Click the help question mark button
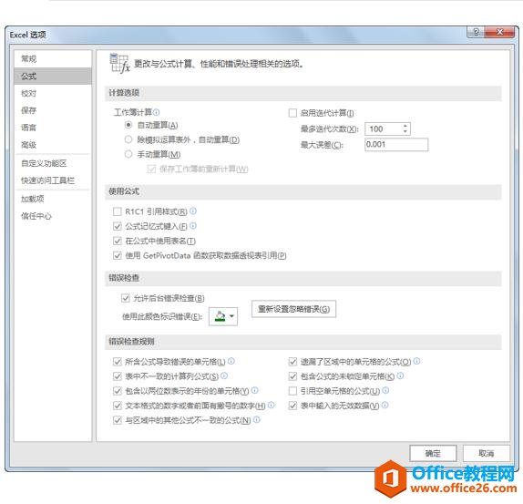 pyautogui.click(x=476, y=32)
